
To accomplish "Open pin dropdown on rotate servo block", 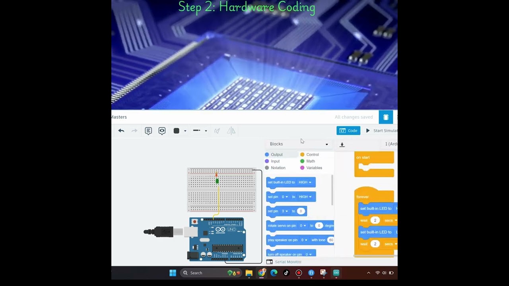I will [x=303, y=226].
